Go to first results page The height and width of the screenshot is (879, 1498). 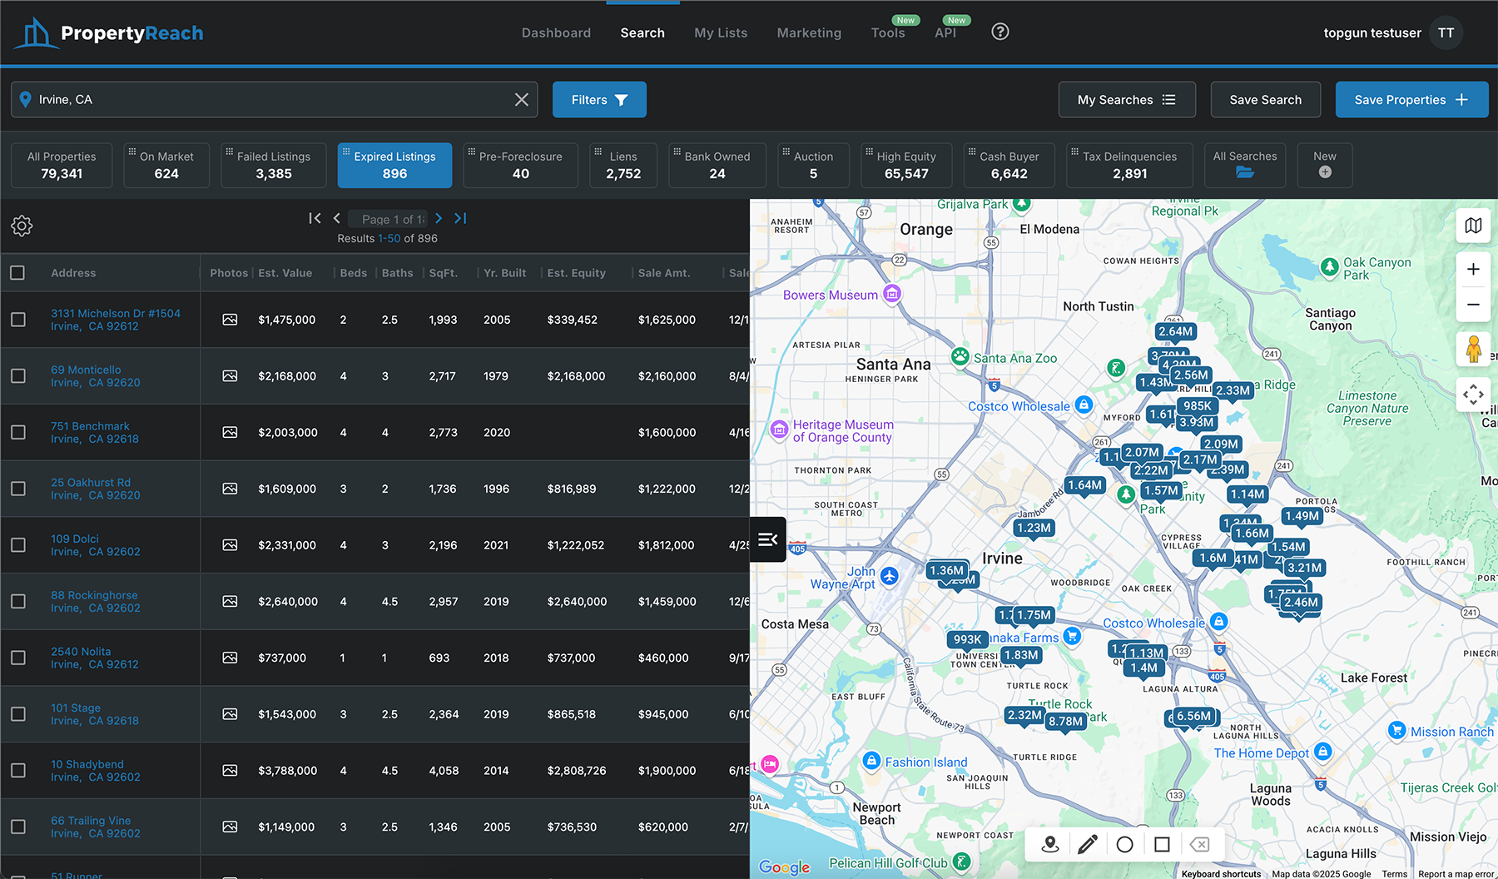pyautogui.click(x=315, y=218)
